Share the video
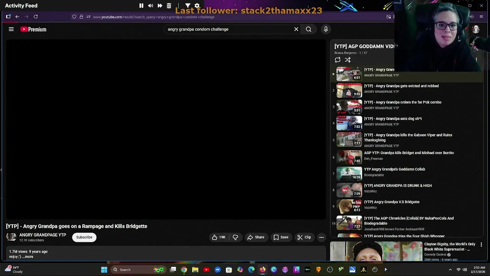Image resolution: width=490 pixels, height=276 pixels. pyautogui.click(x=256, y=237)
